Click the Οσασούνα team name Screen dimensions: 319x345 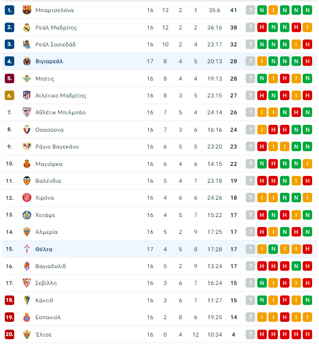pos(50,130)
